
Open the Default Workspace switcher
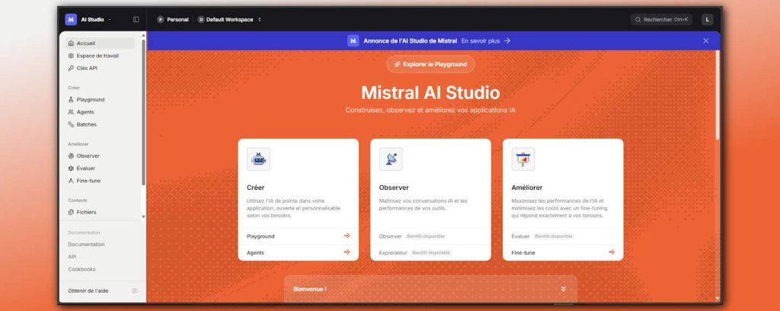tap(229, 19)
